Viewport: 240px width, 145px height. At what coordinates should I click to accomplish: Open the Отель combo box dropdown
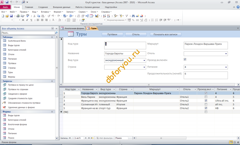(226, 53)
